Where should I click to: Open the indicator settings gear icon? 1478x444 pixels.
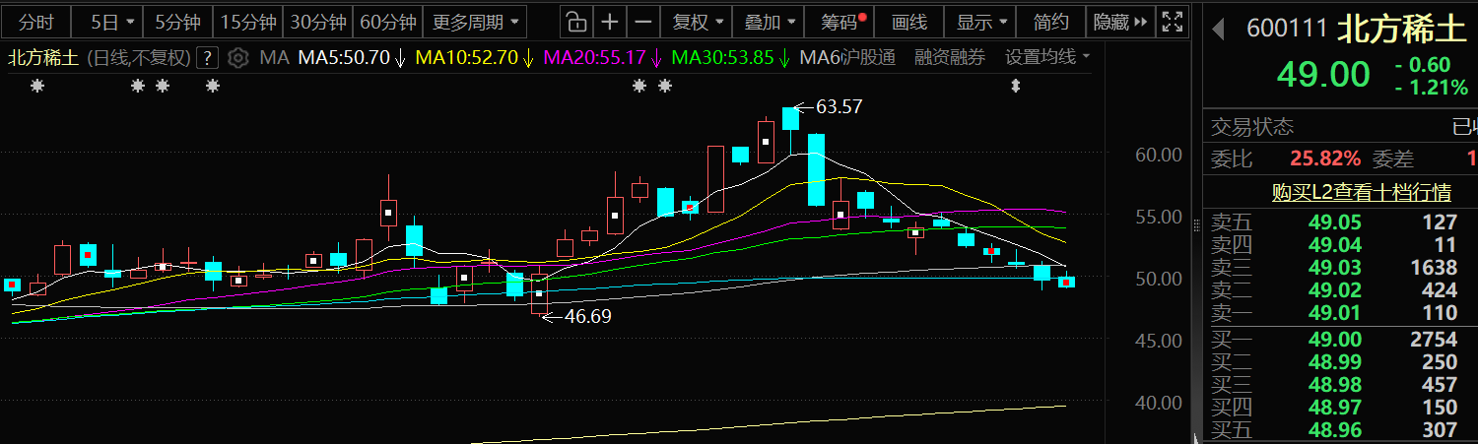tap(237, 58)
